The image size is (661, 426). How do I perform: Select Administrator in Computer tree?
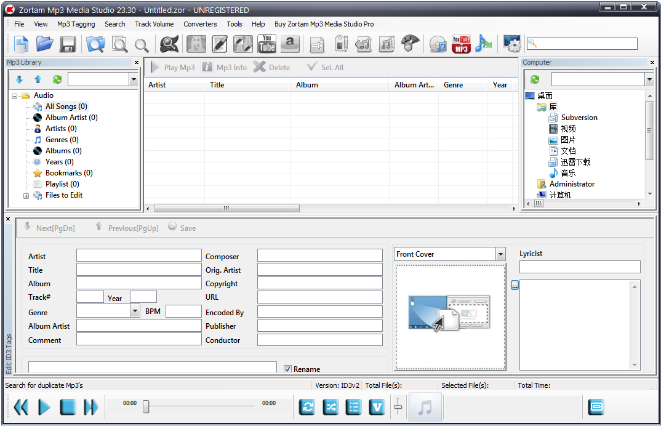pyautogui.click(x=572, y=184)
